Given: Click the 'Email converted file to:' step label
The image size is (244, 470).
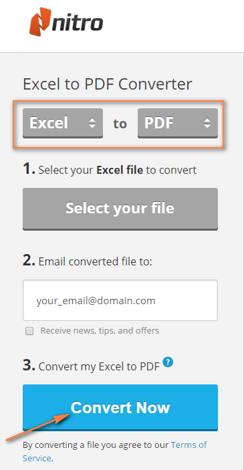Looking at the screenshot, I should click(96, 261).
